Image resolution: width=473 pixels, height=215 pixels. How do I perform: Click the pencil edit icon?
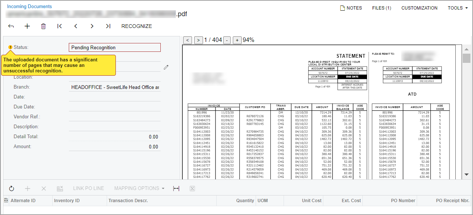click(166, 67)
